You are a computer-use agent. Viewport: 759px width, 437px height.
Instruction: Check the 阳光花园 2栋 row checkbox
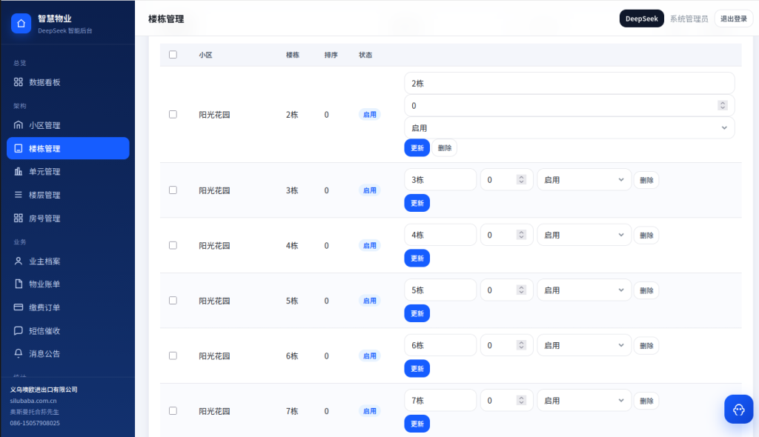point(173,114)
